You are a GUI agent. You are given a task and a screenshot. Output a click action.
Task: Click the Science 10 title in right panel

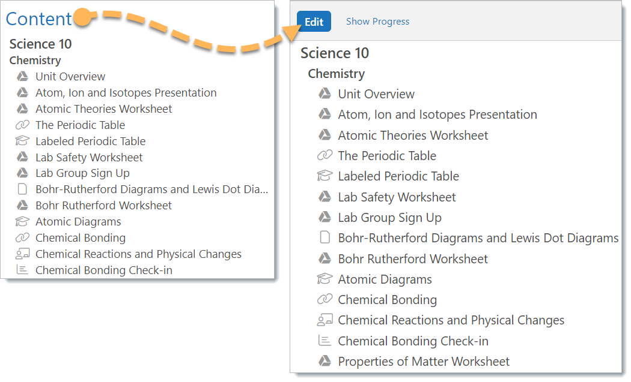tap(335, 53)
